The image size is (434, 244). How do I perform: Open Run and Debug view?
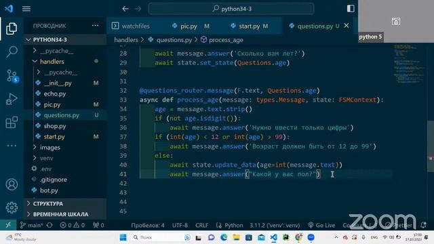[12, 99]
